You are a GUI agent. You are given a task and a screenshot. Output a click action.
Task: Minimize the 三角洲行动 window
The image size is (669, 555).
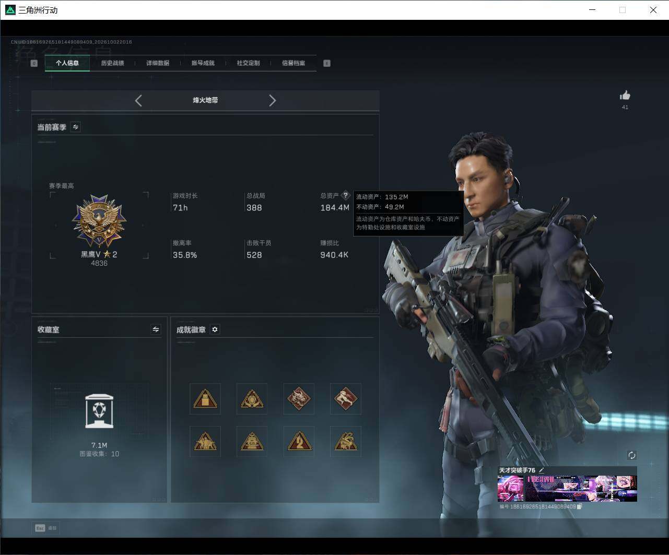pos(592,10)
